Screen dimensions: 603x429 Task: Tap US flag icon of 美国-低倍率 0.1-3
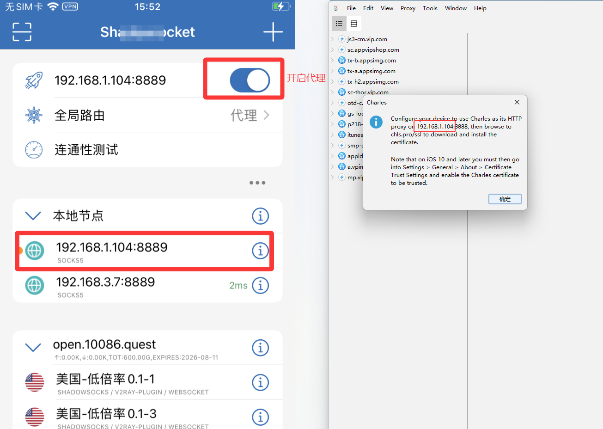(x=35, y=417)
